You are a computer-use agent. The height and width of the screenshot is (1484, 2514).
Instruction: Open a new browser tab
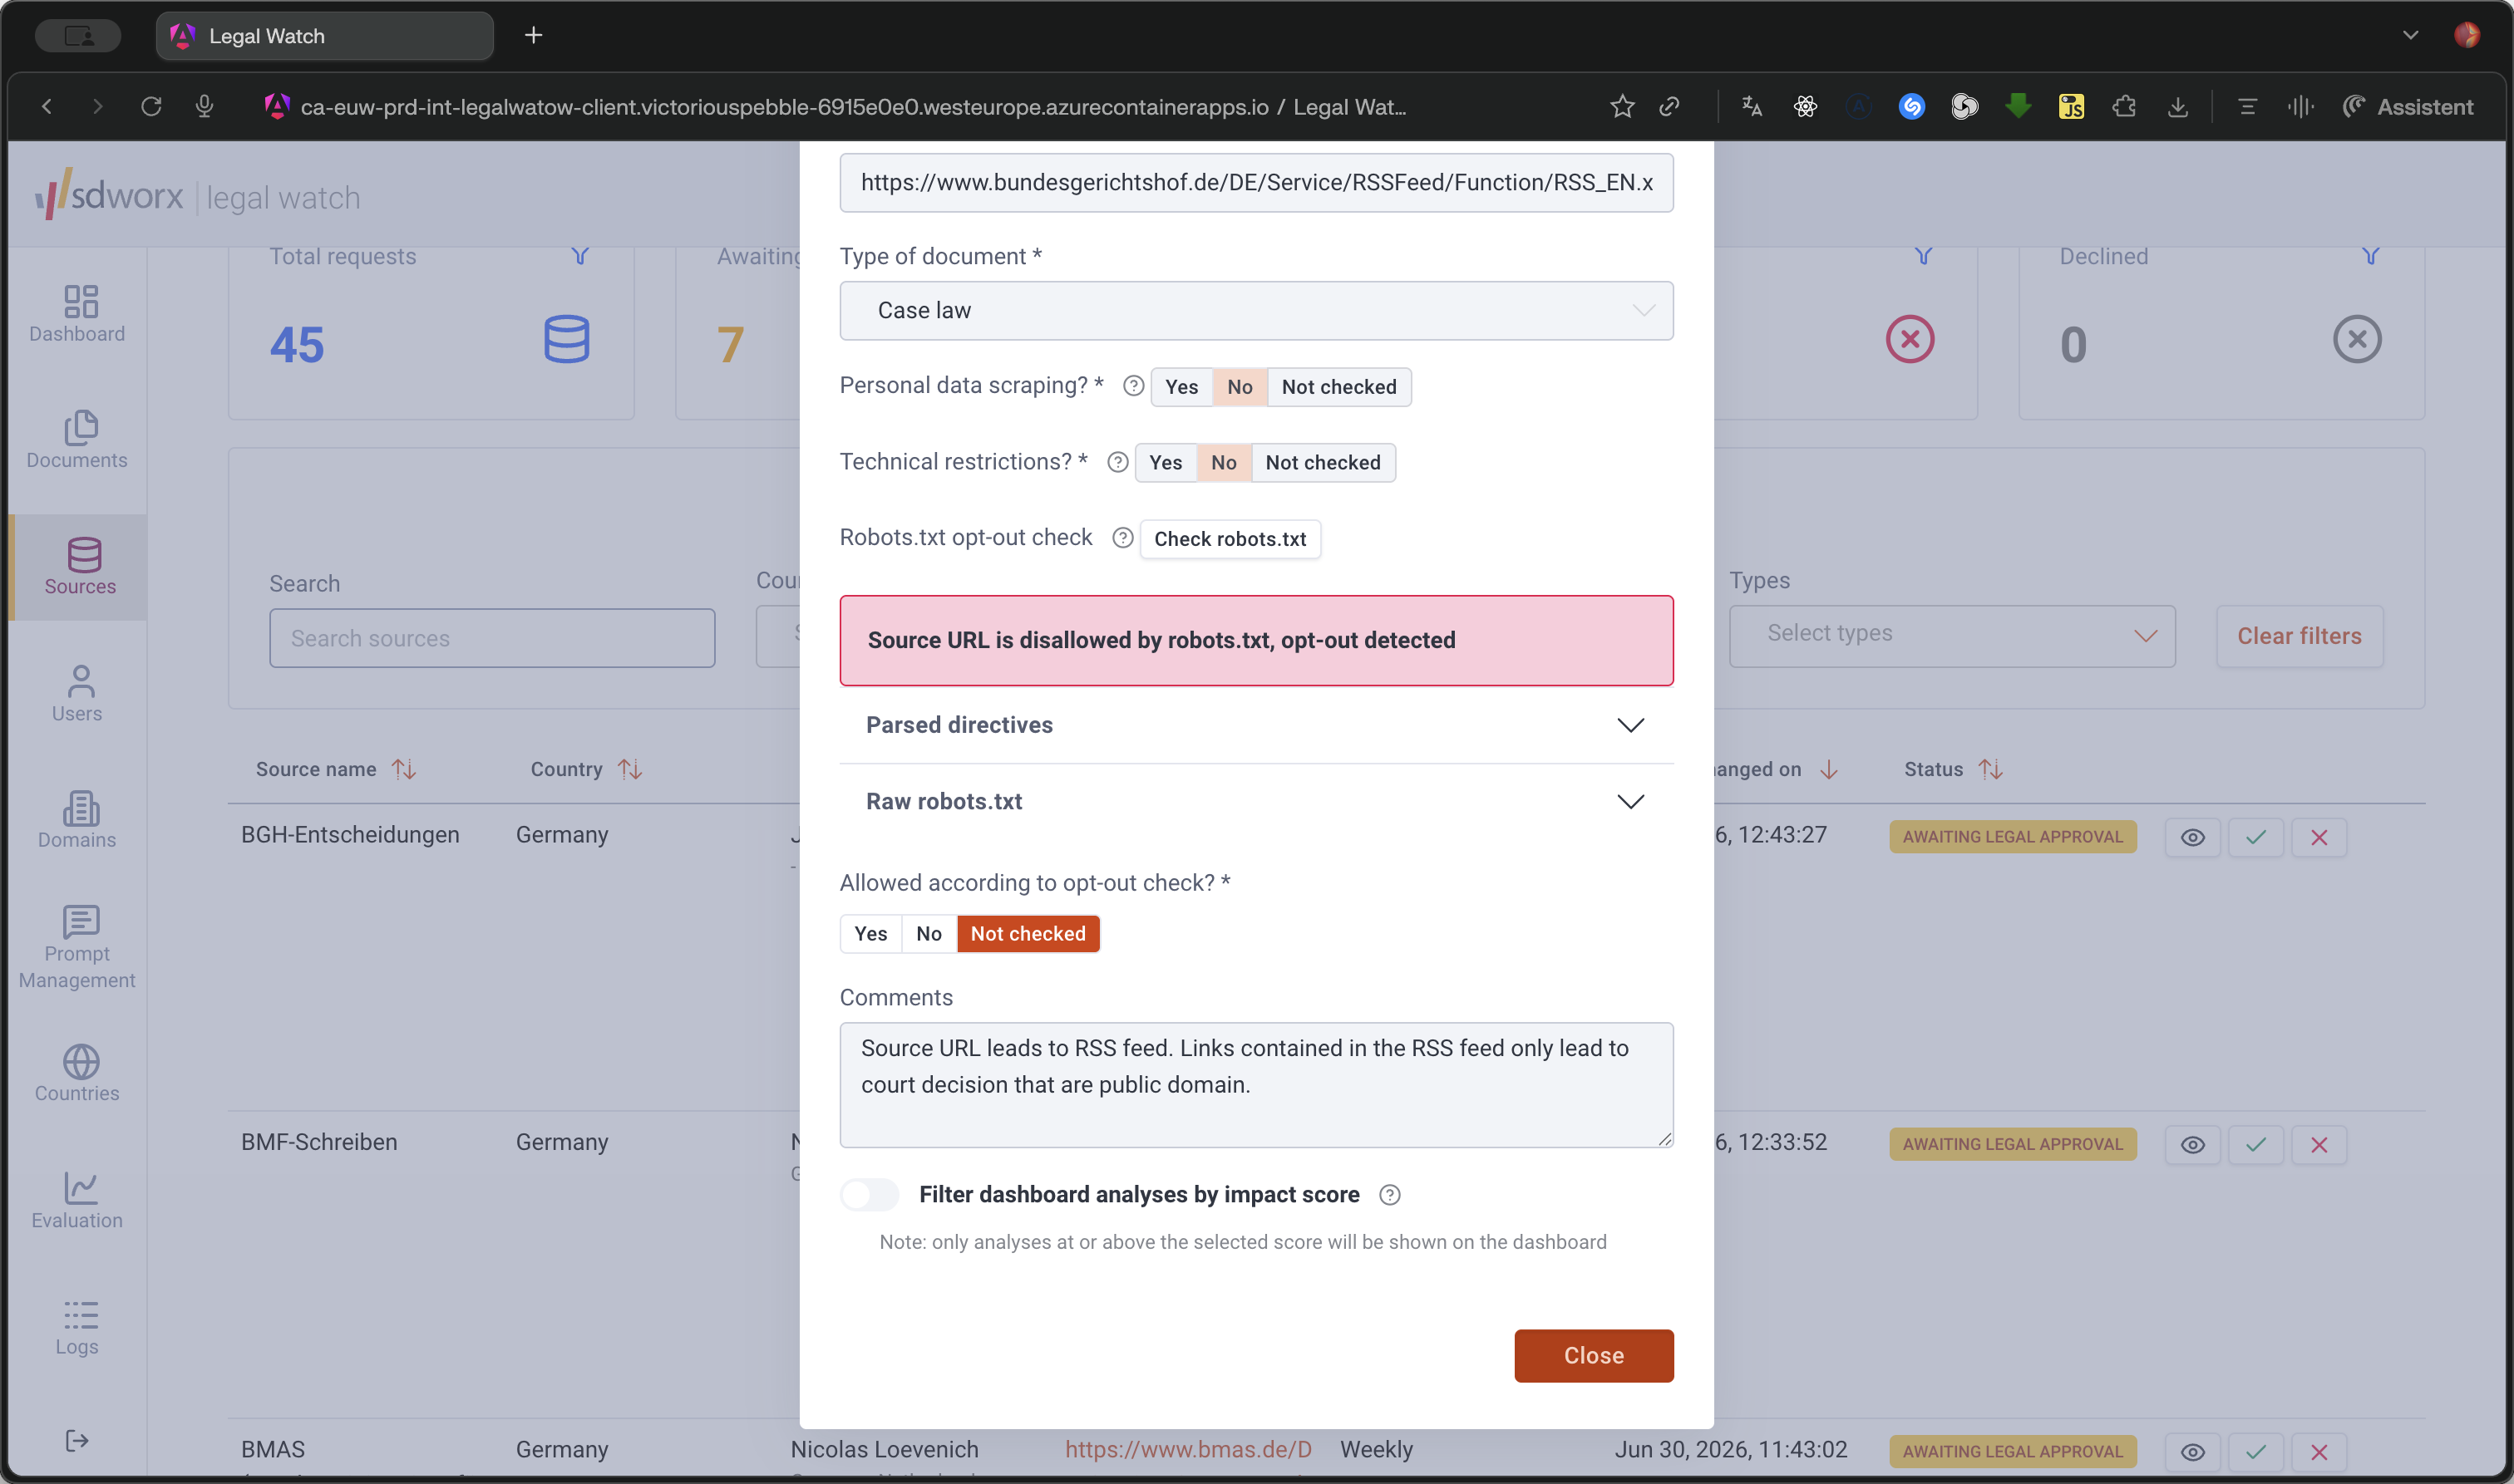click(x=535, y=36)
